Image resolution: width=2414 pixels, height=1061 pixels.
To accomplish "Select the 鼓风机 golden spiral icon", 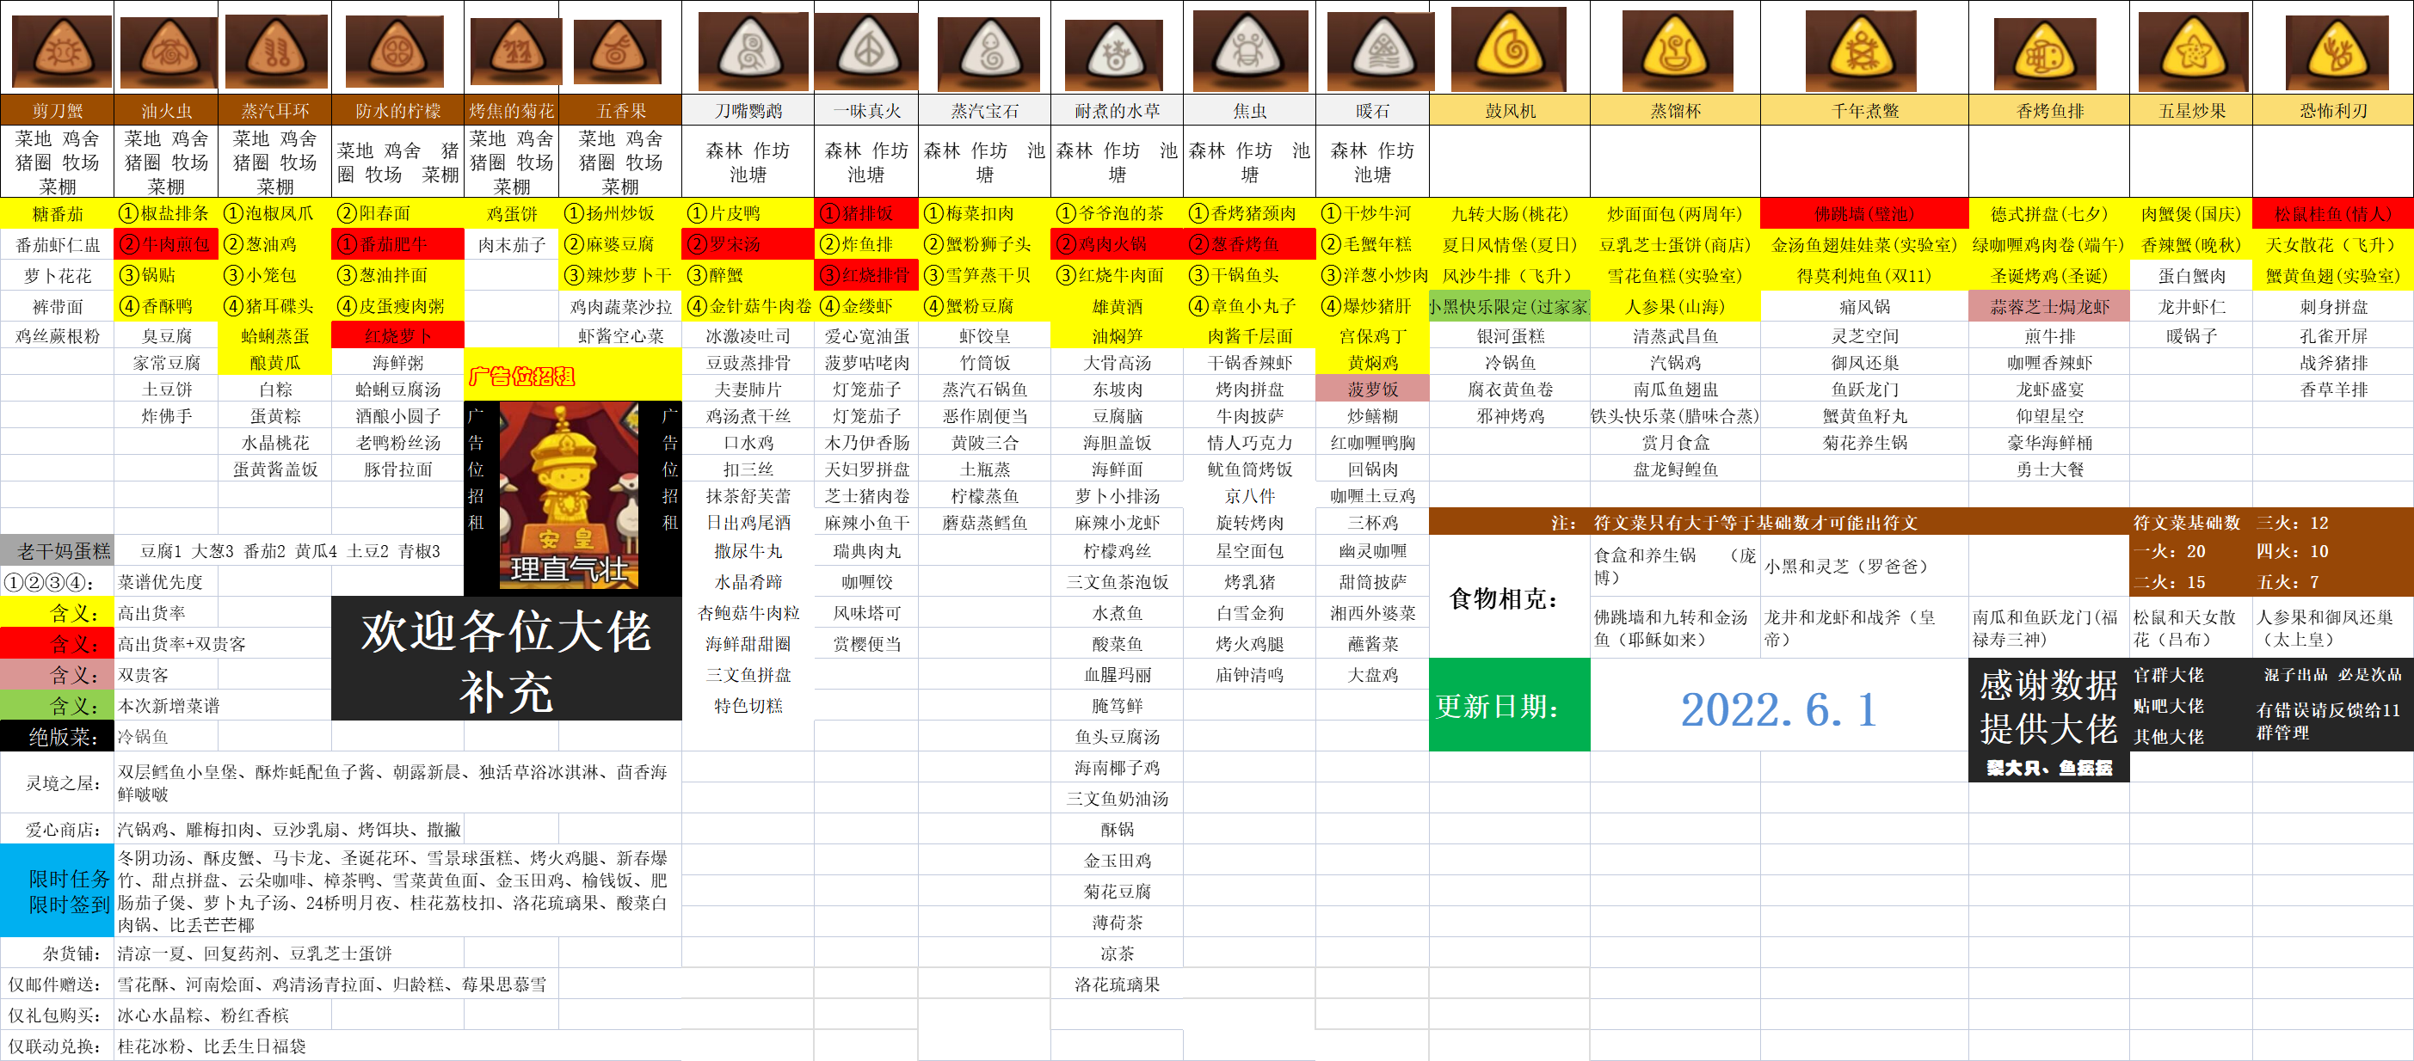I will click(x=1510, y=48).
